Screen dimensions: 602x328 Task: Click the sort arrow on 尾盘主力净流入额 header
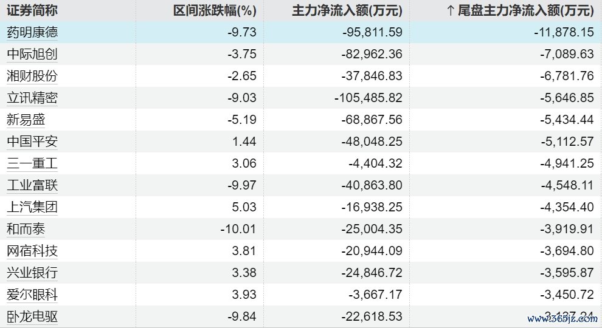450,10
